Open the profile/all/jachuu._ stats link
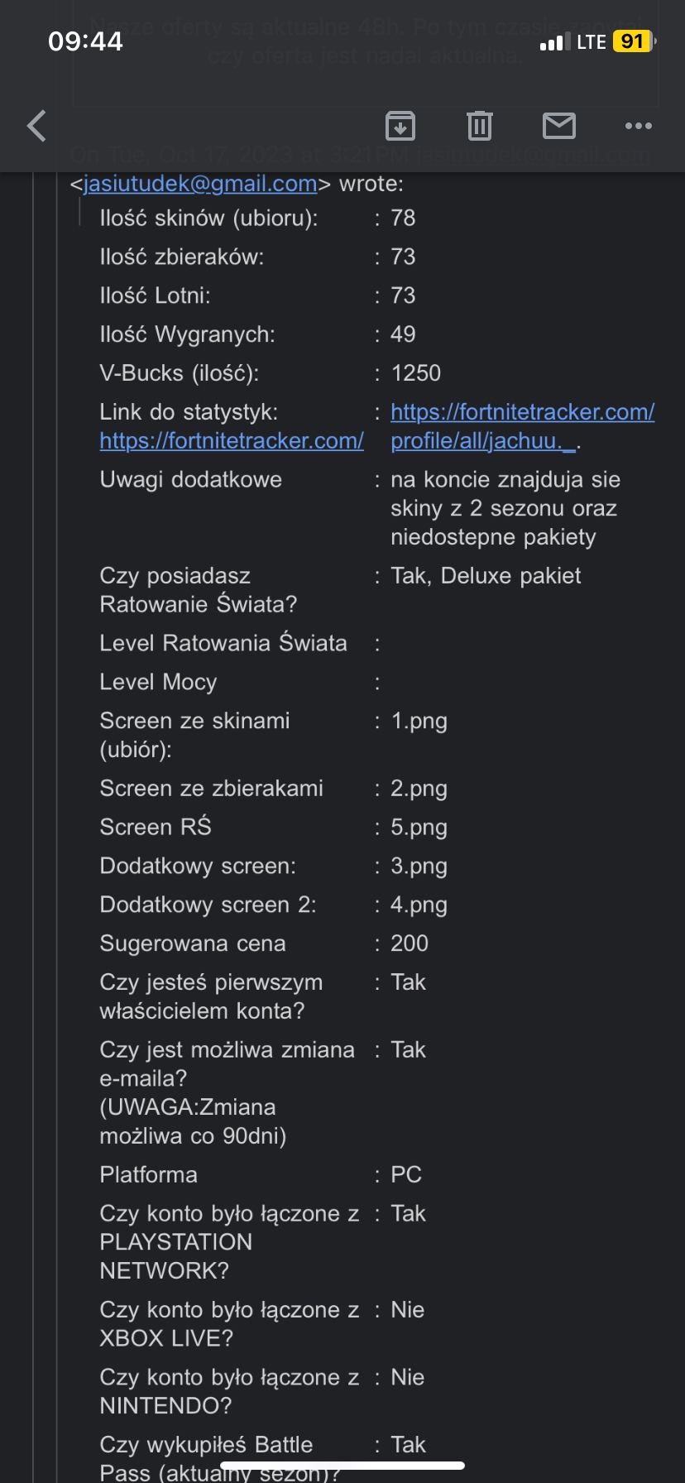 [x=483, y=441]
